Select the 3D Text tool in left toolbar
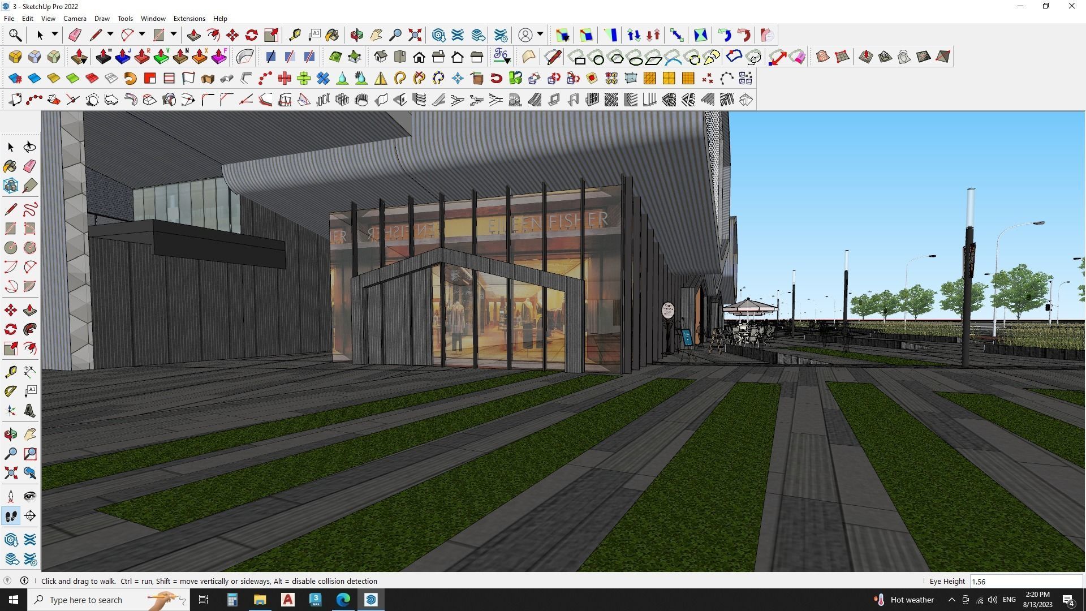This screenshot has height=611, width=1086. tap(30, 411)
